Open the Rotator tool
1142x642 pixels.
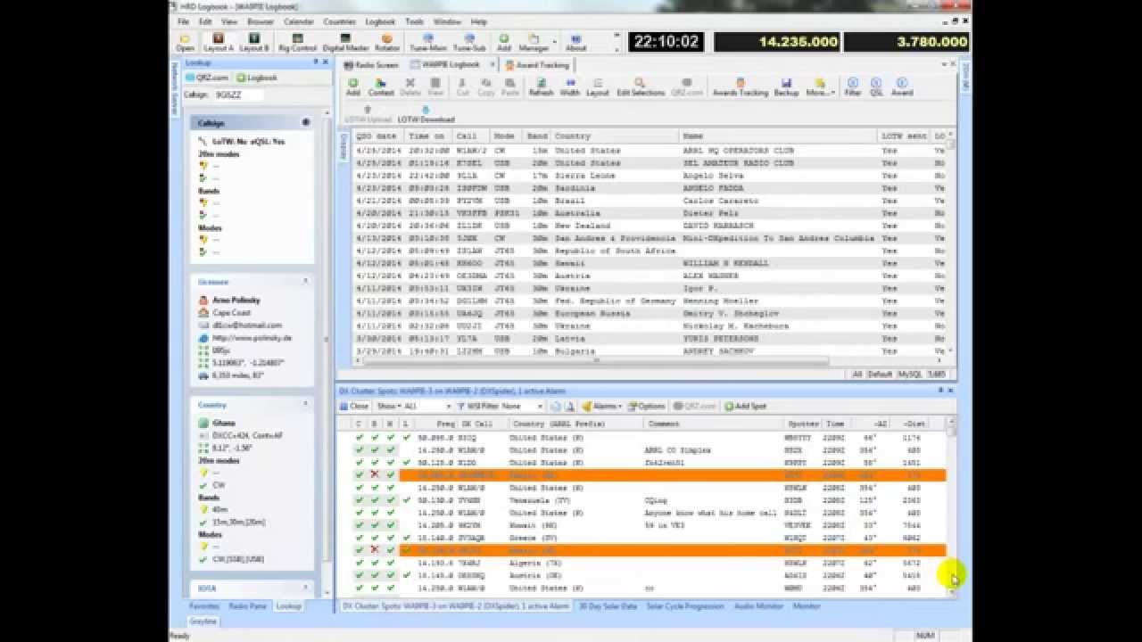(x=387, y=43)
